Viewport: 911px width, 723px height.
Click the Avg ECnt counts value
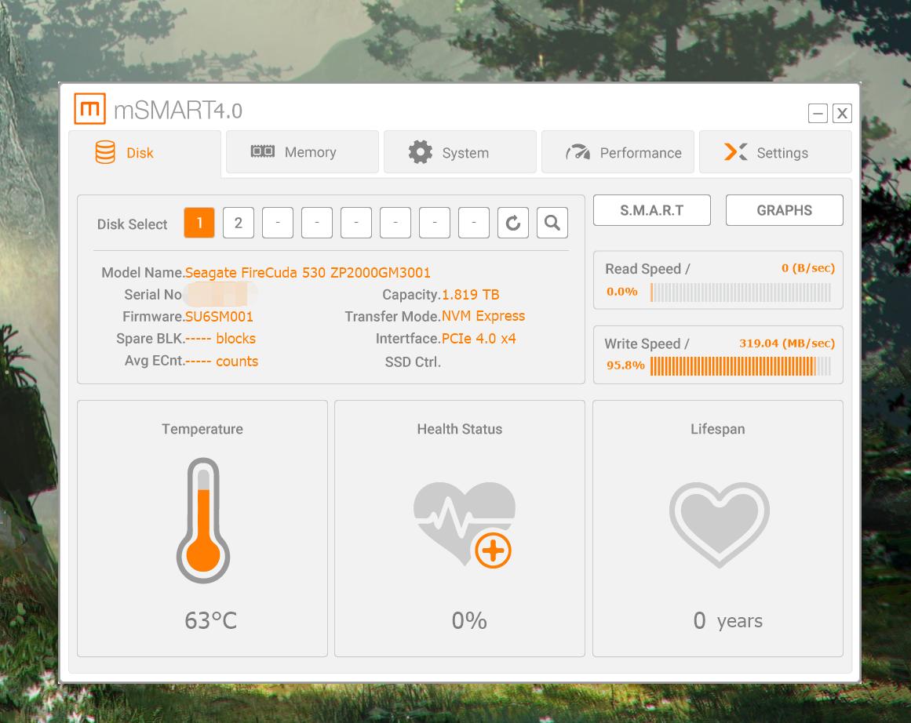pos(221,361)
